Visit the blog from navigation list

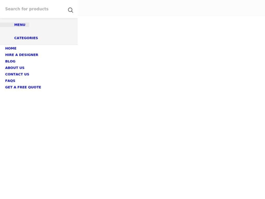pyautogui.click(x=10, y=61)
